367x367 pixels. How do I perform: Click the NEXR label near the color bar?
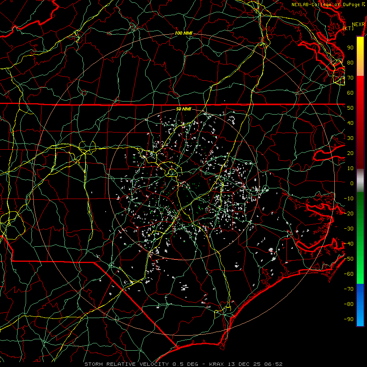[358, 24]
